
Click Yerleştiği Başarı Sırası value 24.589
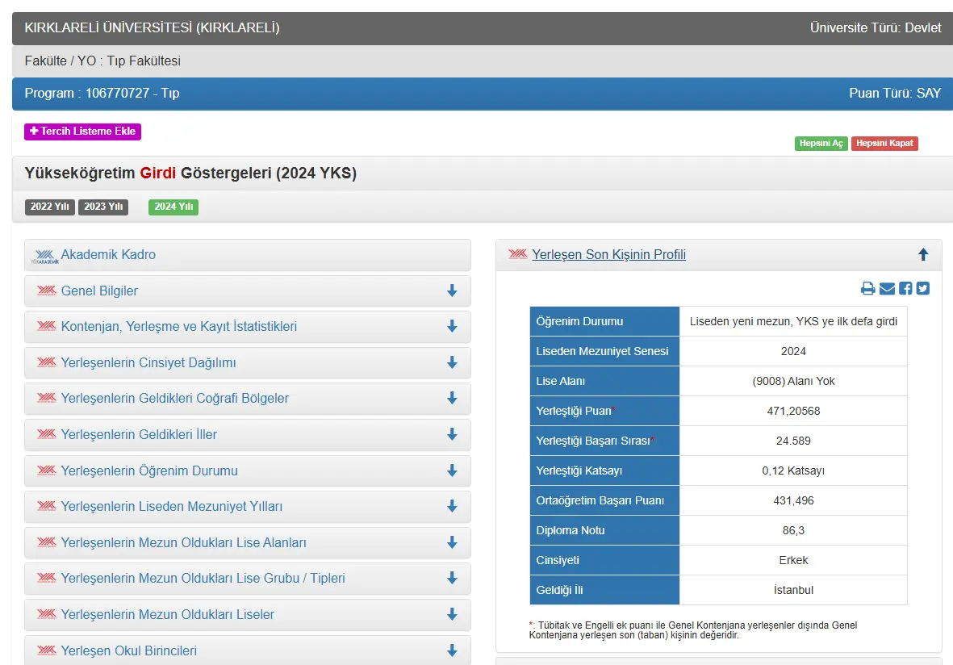click(793, 441)
